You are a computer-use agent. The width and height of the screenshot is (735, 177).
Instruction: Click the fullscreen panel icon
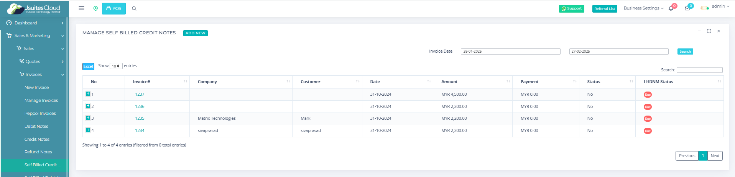tap(709, 31)
